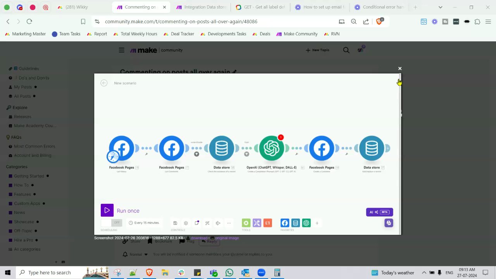Open the Marketing Master bookmark
This screenshot has width=496, height=279.
tap(25, 34)
